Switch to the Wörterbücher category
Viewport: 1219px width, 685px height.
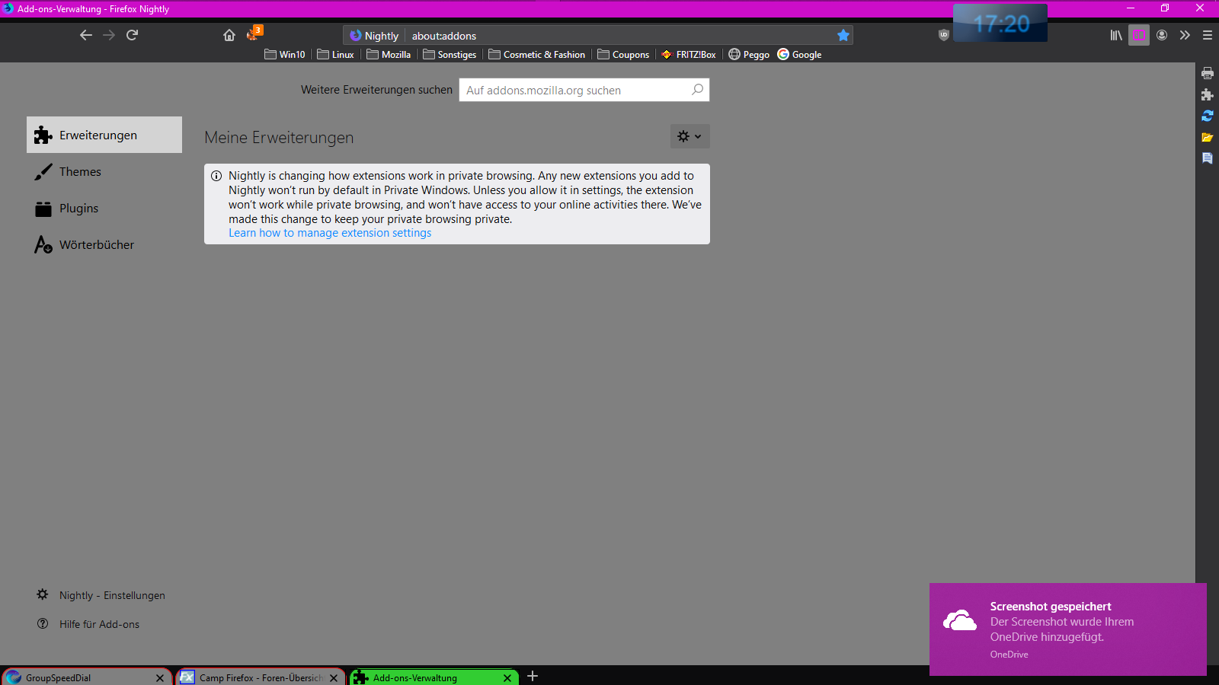pyautogui.click(x=104, y=244)
